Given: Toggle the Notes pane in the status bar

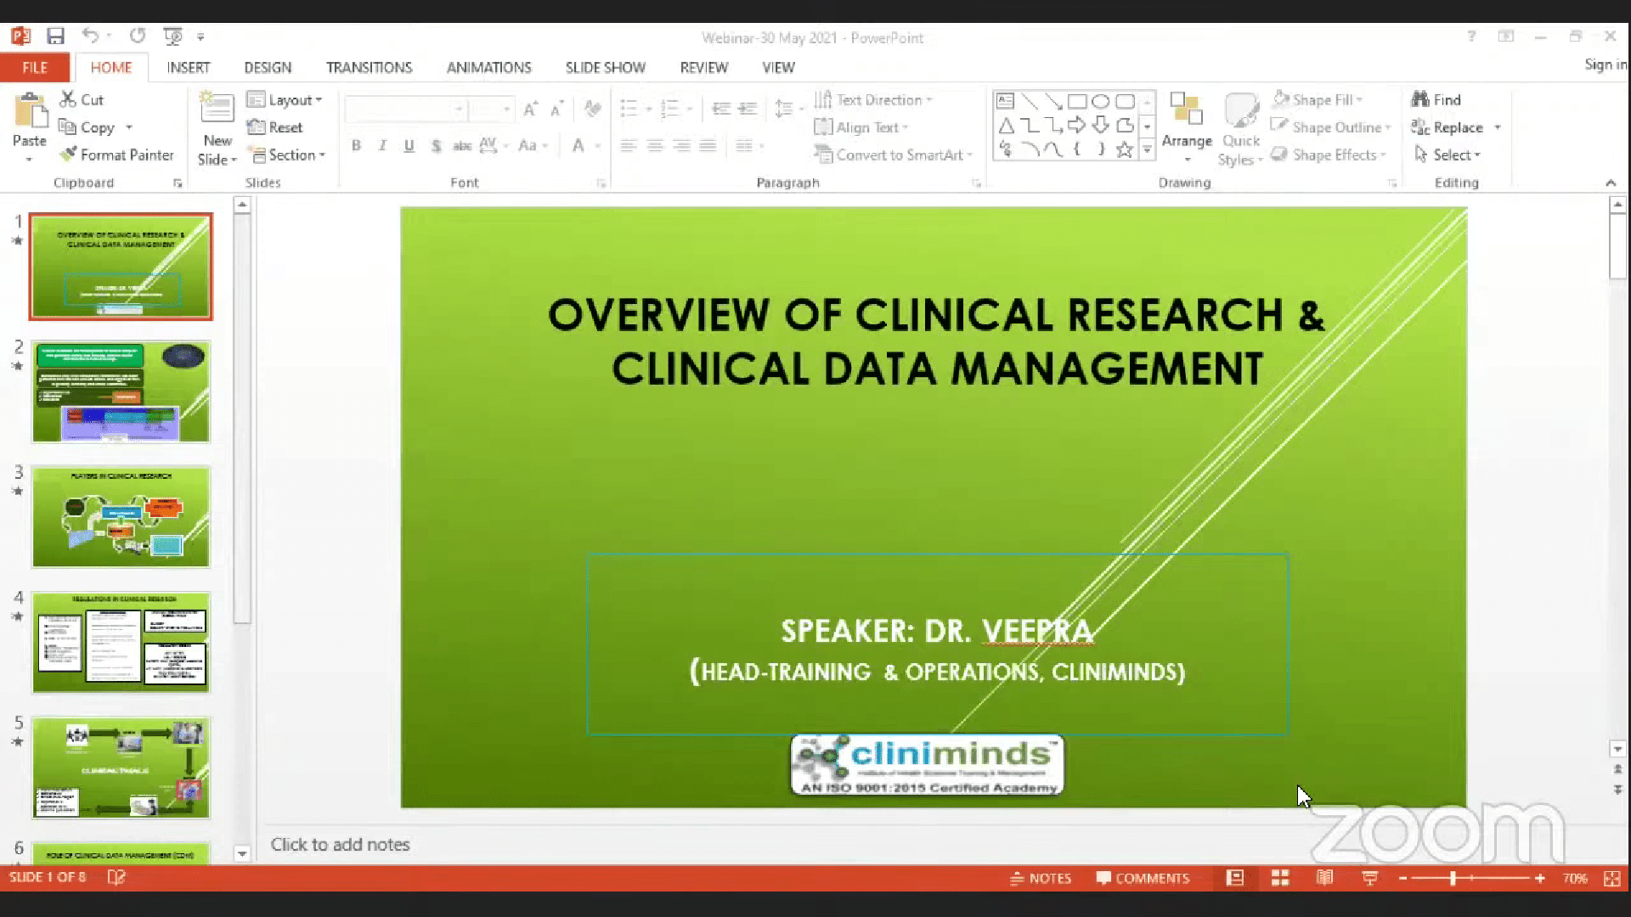Looking at the screenshot, I should (1041, 878).
